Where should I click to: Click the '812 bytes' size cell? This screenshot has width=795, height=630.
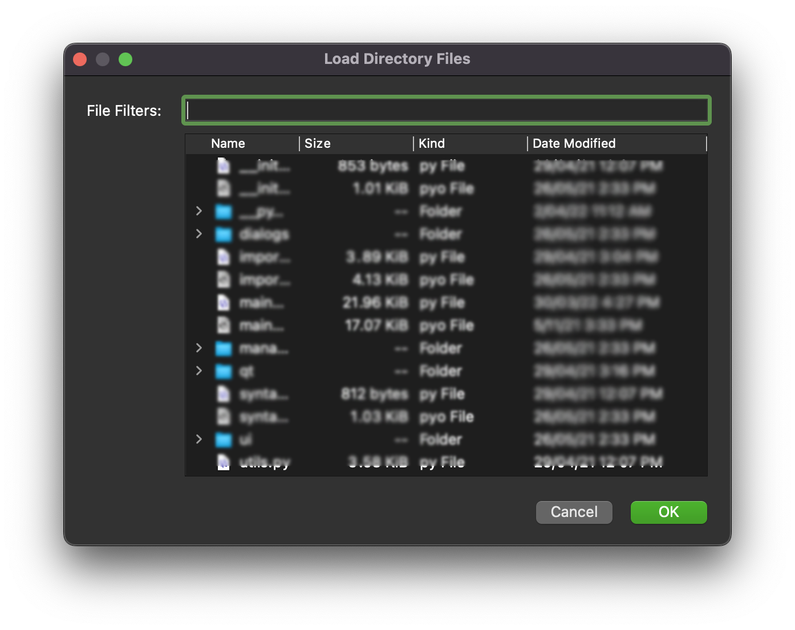pos(375,394)
